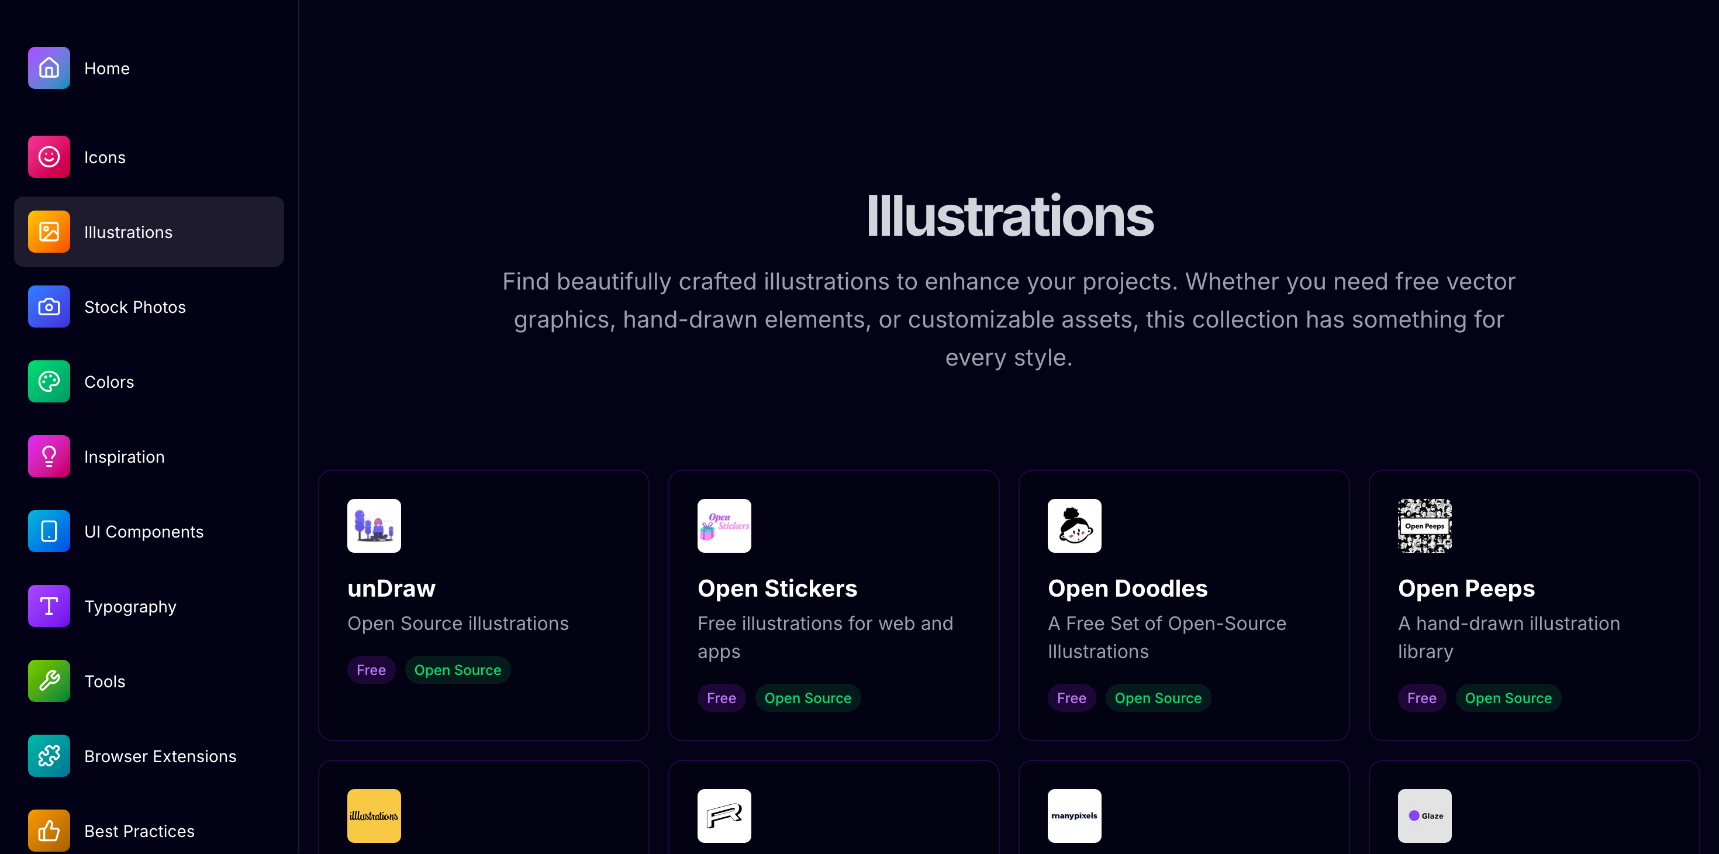Navigate to Colors sidebar label
Screen dimensions: 1719x854
pyautogui.click(x=109, y=381)
